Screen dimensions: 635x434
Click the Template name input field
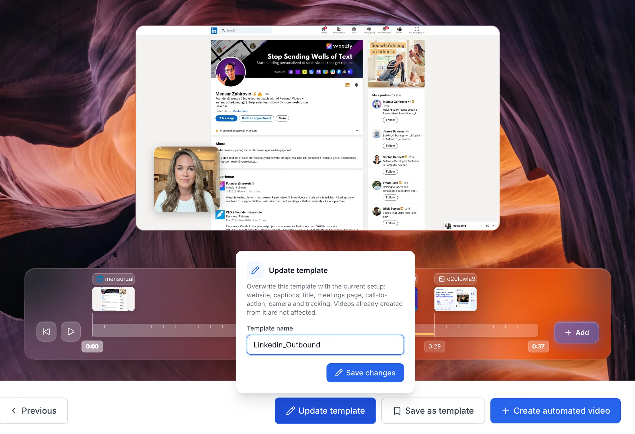(x=325, y=345)
